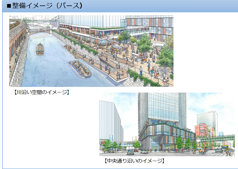Image resolution: width=238 pixels, height=169 pixels.
Task: Open the Chuo-dori street perspective illustration
Action: click(x=167, y=124)
